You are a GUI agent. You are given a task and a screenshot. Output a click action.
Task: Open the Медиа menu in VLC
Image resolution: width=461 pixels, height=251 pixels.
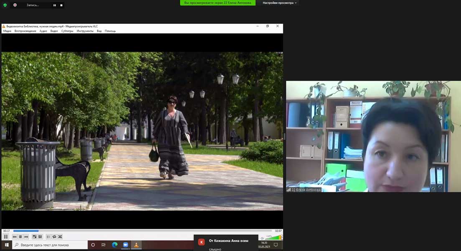pyautogui.click(x=7, y=31)
